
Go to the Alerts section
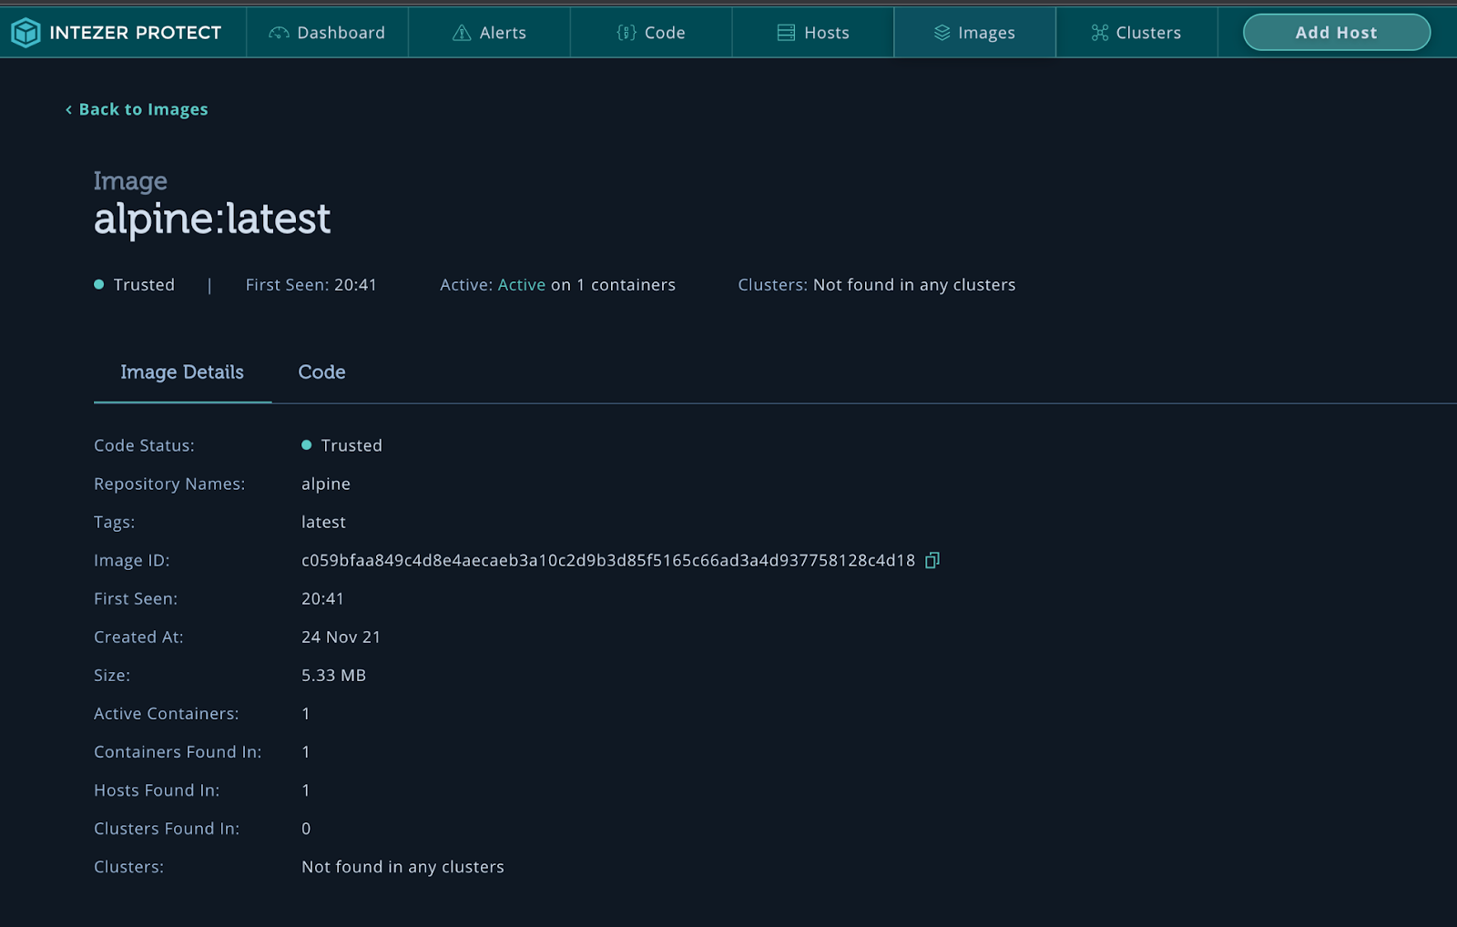click(x=490, y=33)
